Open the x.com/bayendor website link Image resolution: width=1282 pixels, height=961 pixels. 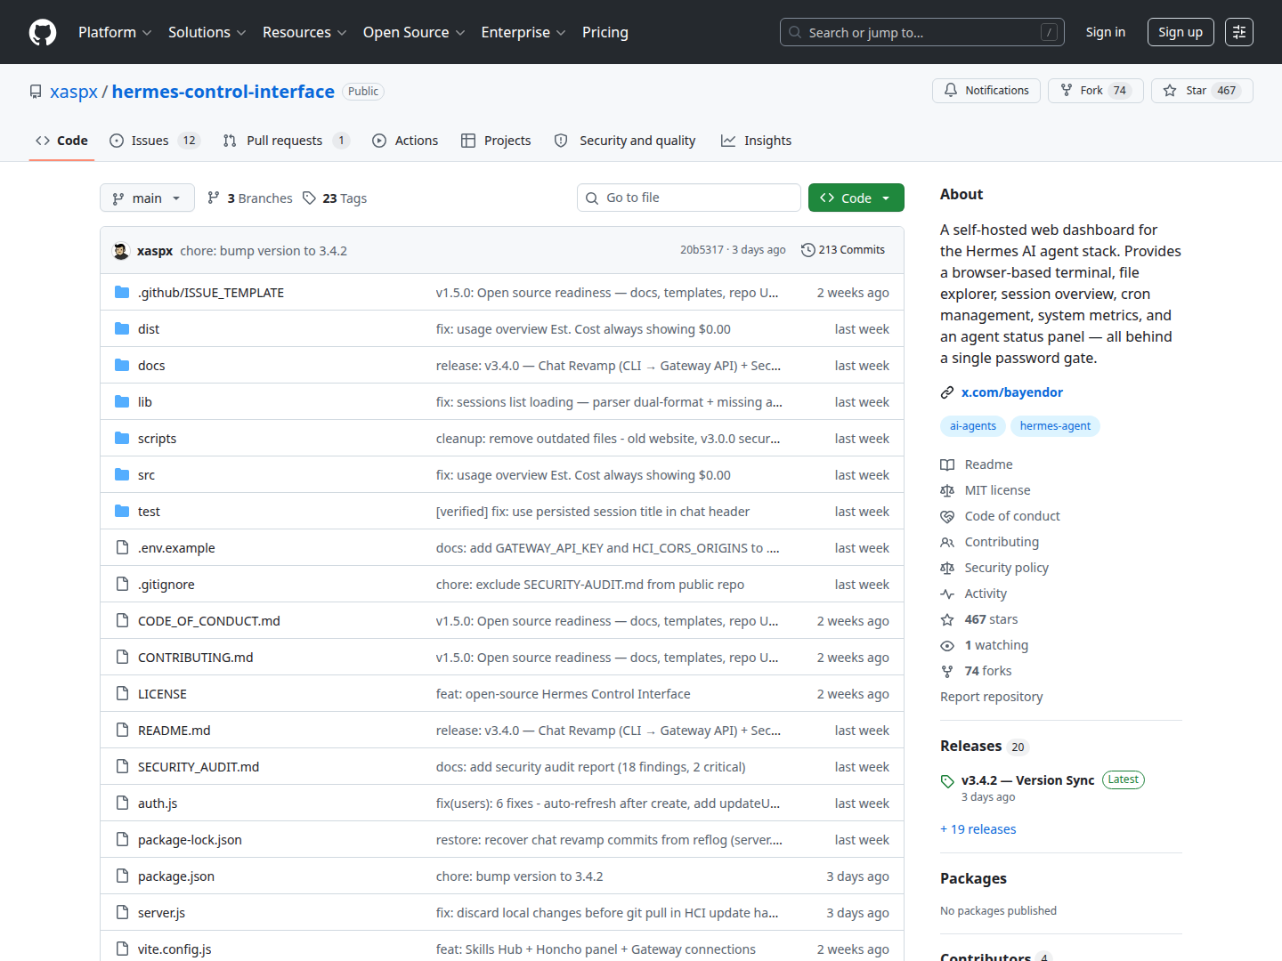click(x=1012, y=392)
